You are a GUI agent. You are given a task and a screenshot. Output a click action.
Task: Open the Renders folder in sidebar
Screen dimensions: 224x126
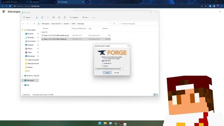[x=30, y=67]
